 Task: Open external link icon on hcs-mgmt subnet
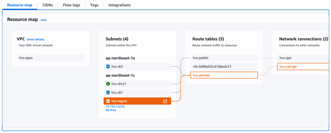(x=165, y=101)
